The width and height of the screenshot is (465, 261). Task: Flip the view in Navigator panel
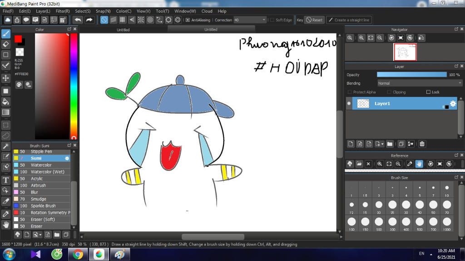(x=421, y=38)
